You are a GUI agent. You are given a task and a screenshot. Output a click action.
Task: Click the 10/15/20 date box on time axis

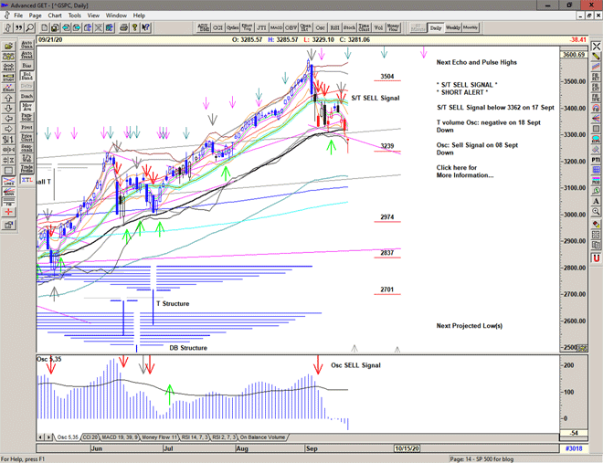[405, 449]
